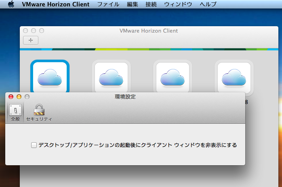Image resolution: width=282 pixels, height=187 pixels.
Task: Click the zoom button of Horizon Client window
Action: tap(42, 31)
